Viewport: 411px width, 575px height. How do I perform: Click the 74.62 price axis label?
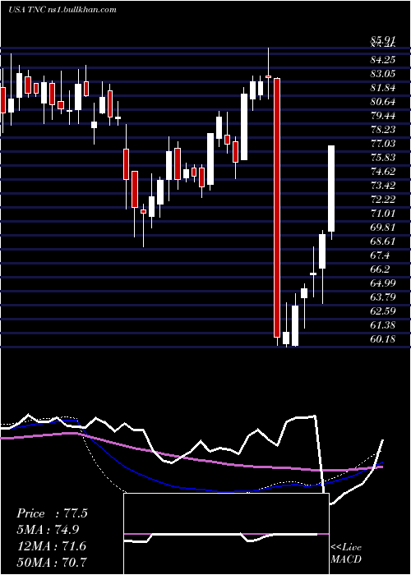coord(383,171)
